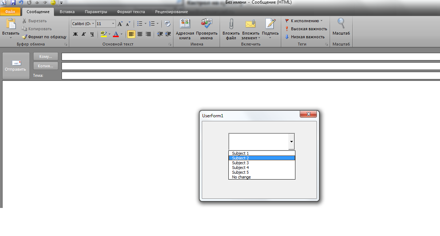
Task: Expand the UserForm1 combo box arrow
Action: (x=291, y=141)
